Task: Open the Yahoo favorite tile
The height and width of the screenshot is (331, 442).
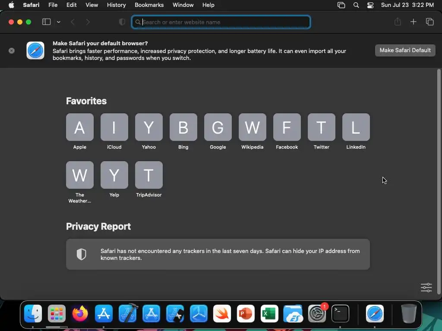Action: click(x=149, y=127)
